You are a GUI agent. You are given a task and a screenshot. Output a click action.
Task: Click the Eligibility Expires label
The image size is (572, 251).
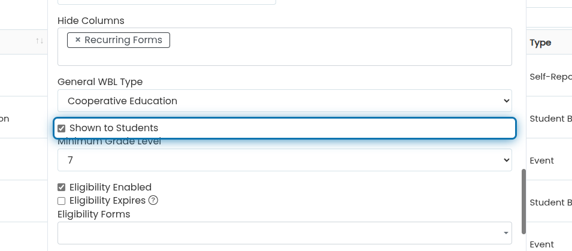point(107,201)
